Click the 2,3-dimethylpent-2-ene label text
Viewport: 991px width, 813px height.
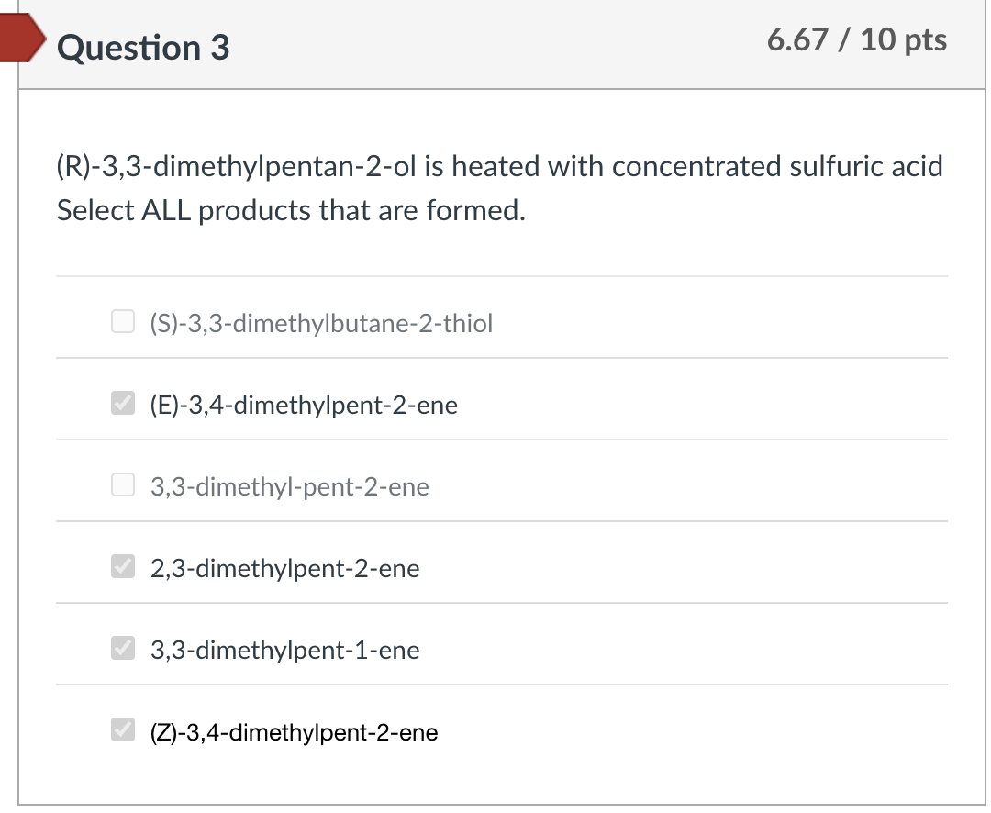coord(284,569)
